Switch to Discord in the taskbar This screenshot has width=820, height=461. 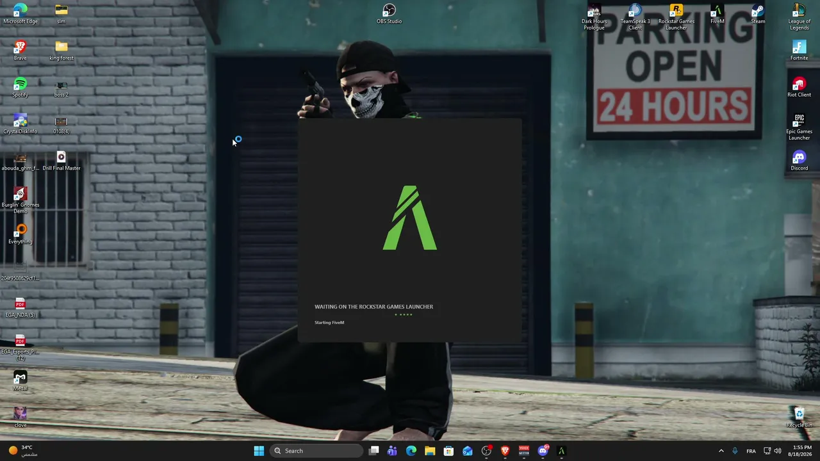click(543, 451)
